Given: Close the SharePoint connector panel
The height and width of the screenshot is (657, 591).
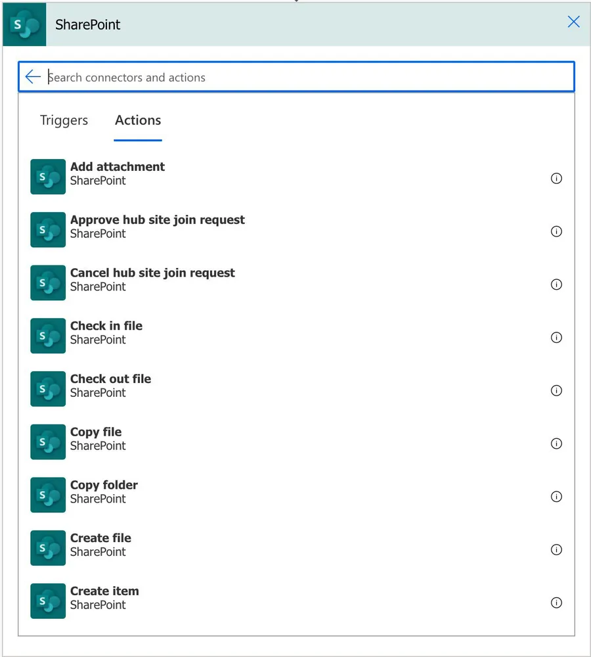Looking at the screenshot, I should [573, 22].
